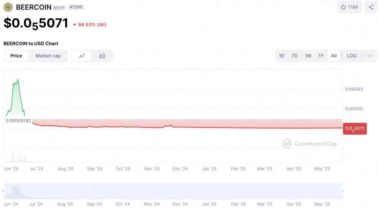Click the red current price label 0.0₅5071
The width and height of the screenshot is (379, 209).
(355, 129)
